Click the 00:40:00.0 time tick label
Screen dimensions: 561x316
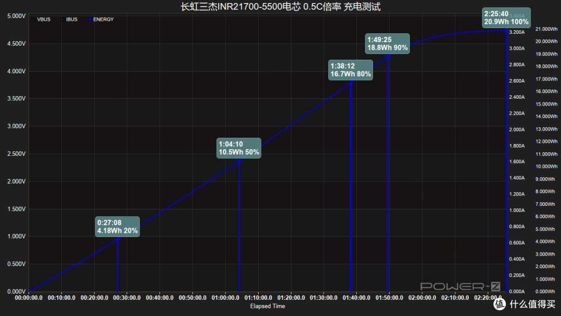pyautogui.click(x=159, y=298)
